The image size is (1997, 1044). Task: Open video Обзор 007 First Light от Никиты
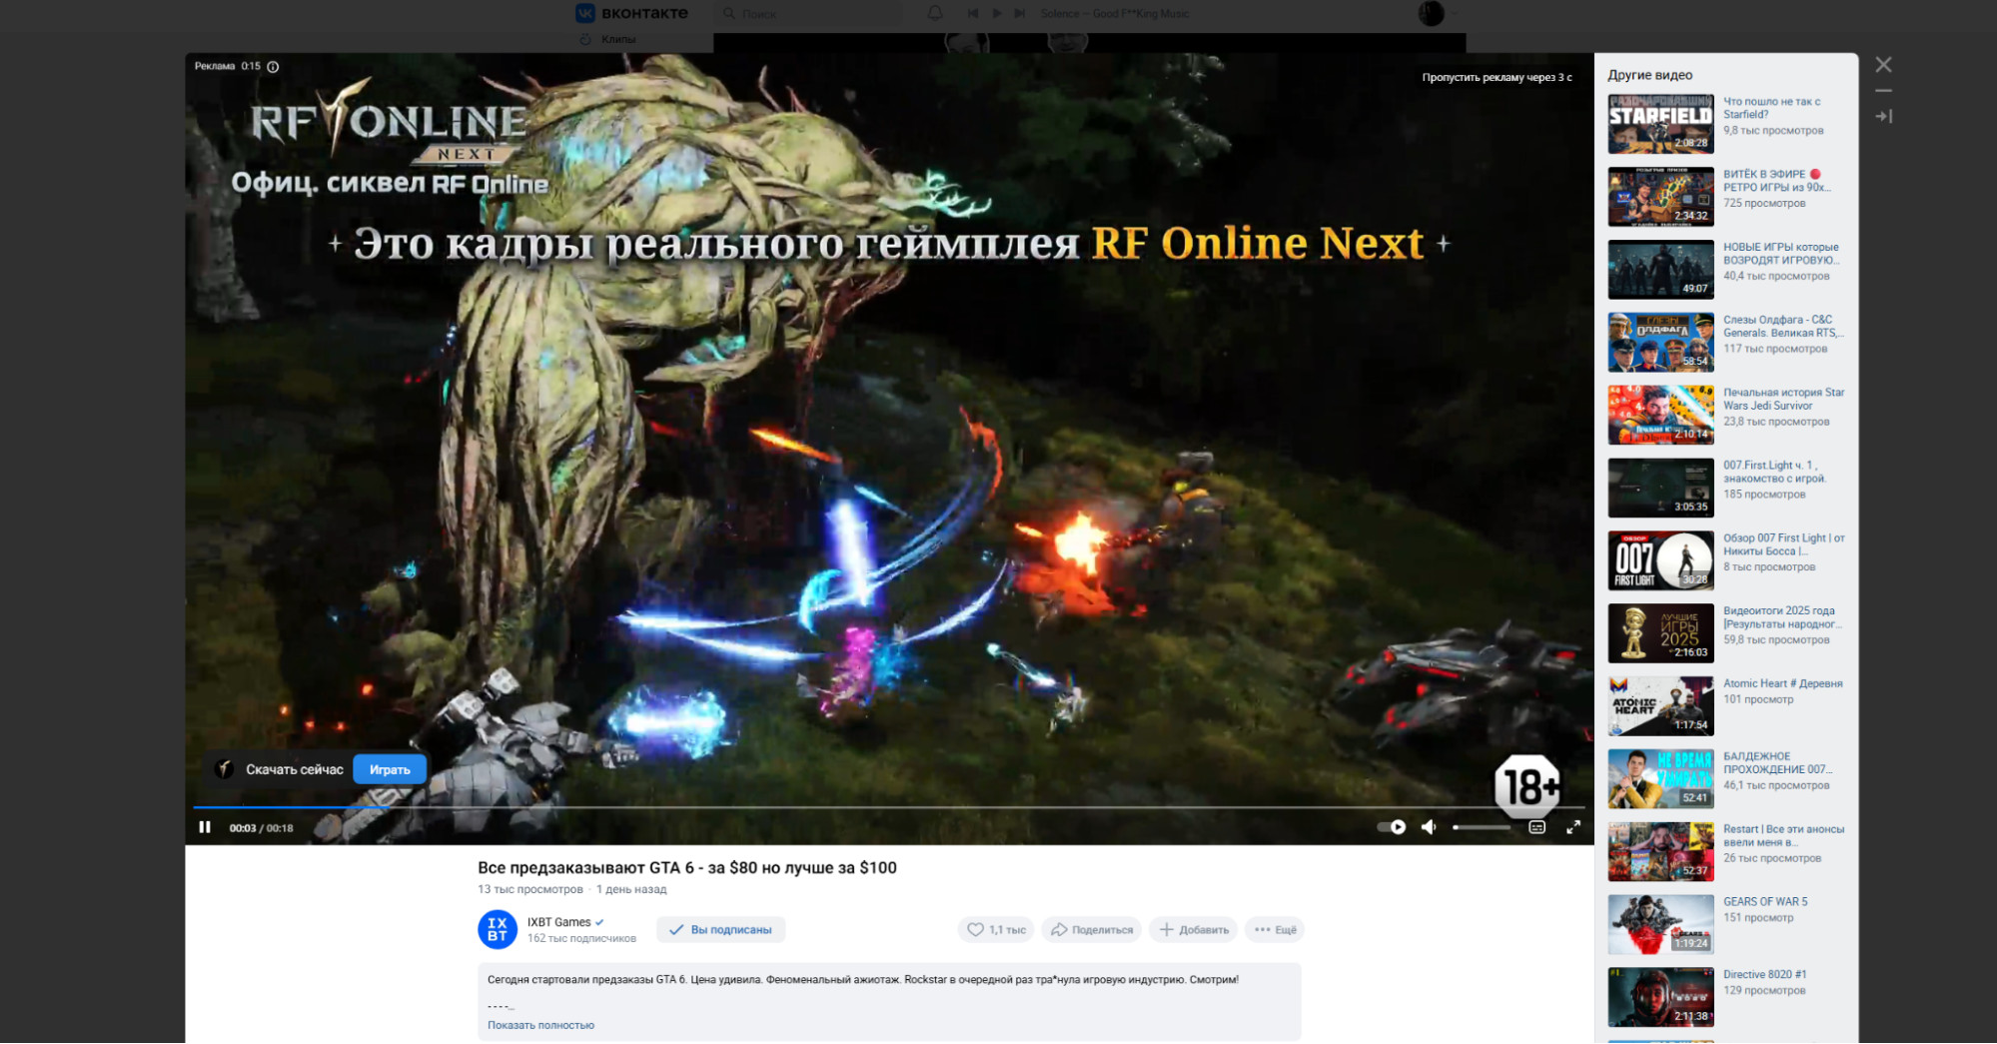[x=1783, y=544]
